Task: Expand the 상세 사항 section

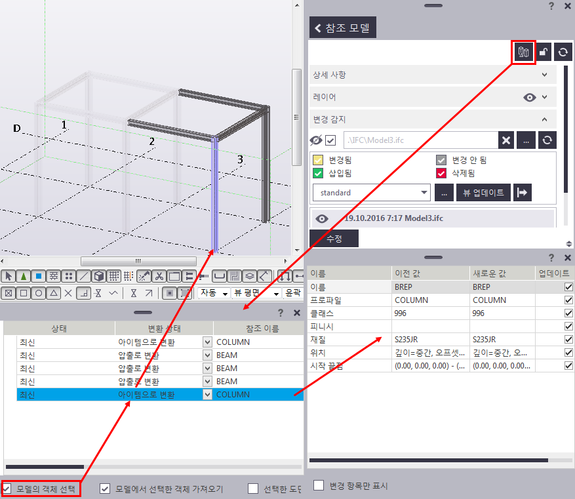Action: (x=545, y=75)
